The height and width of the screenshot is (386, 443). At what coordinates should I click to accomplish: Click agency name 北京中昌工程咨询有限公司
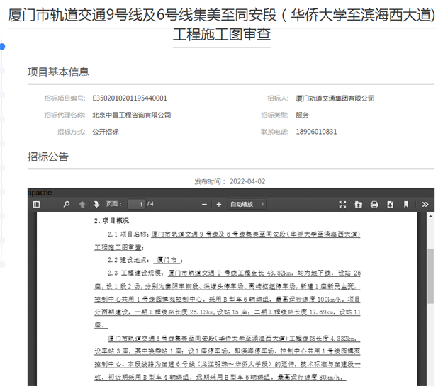click(132, 115)
